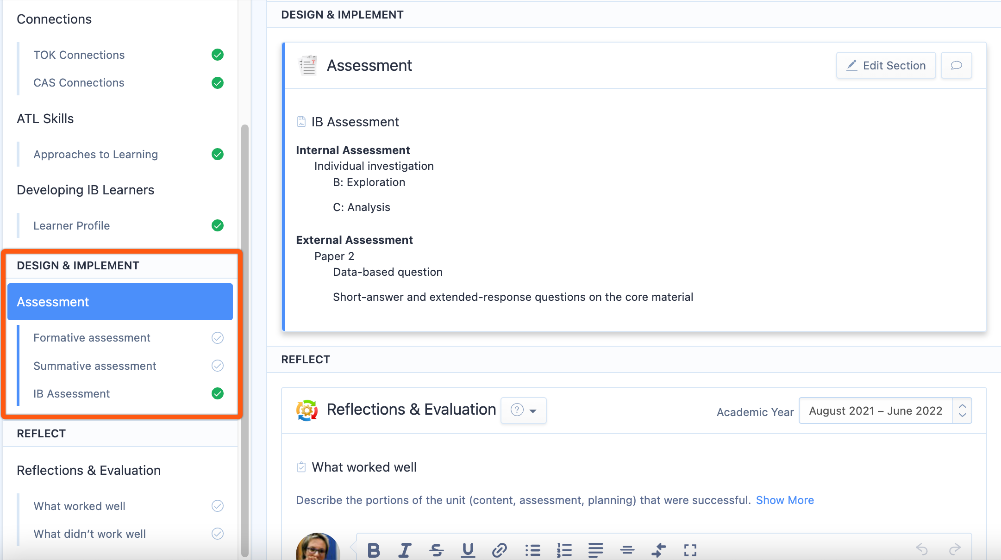Open the Academic Year dropdown
Image resolution: width=1001 pixels, height=560 pixels.
(x=875, y=411)
